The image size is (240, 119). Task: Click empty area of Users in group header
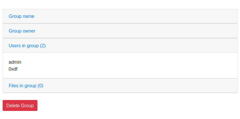click(144, 46)
